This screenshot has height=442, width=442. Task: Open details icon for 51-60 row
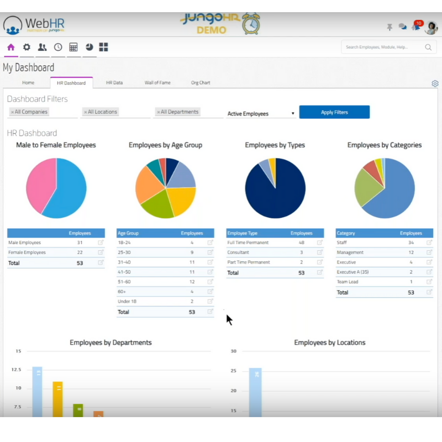point(210,282)
